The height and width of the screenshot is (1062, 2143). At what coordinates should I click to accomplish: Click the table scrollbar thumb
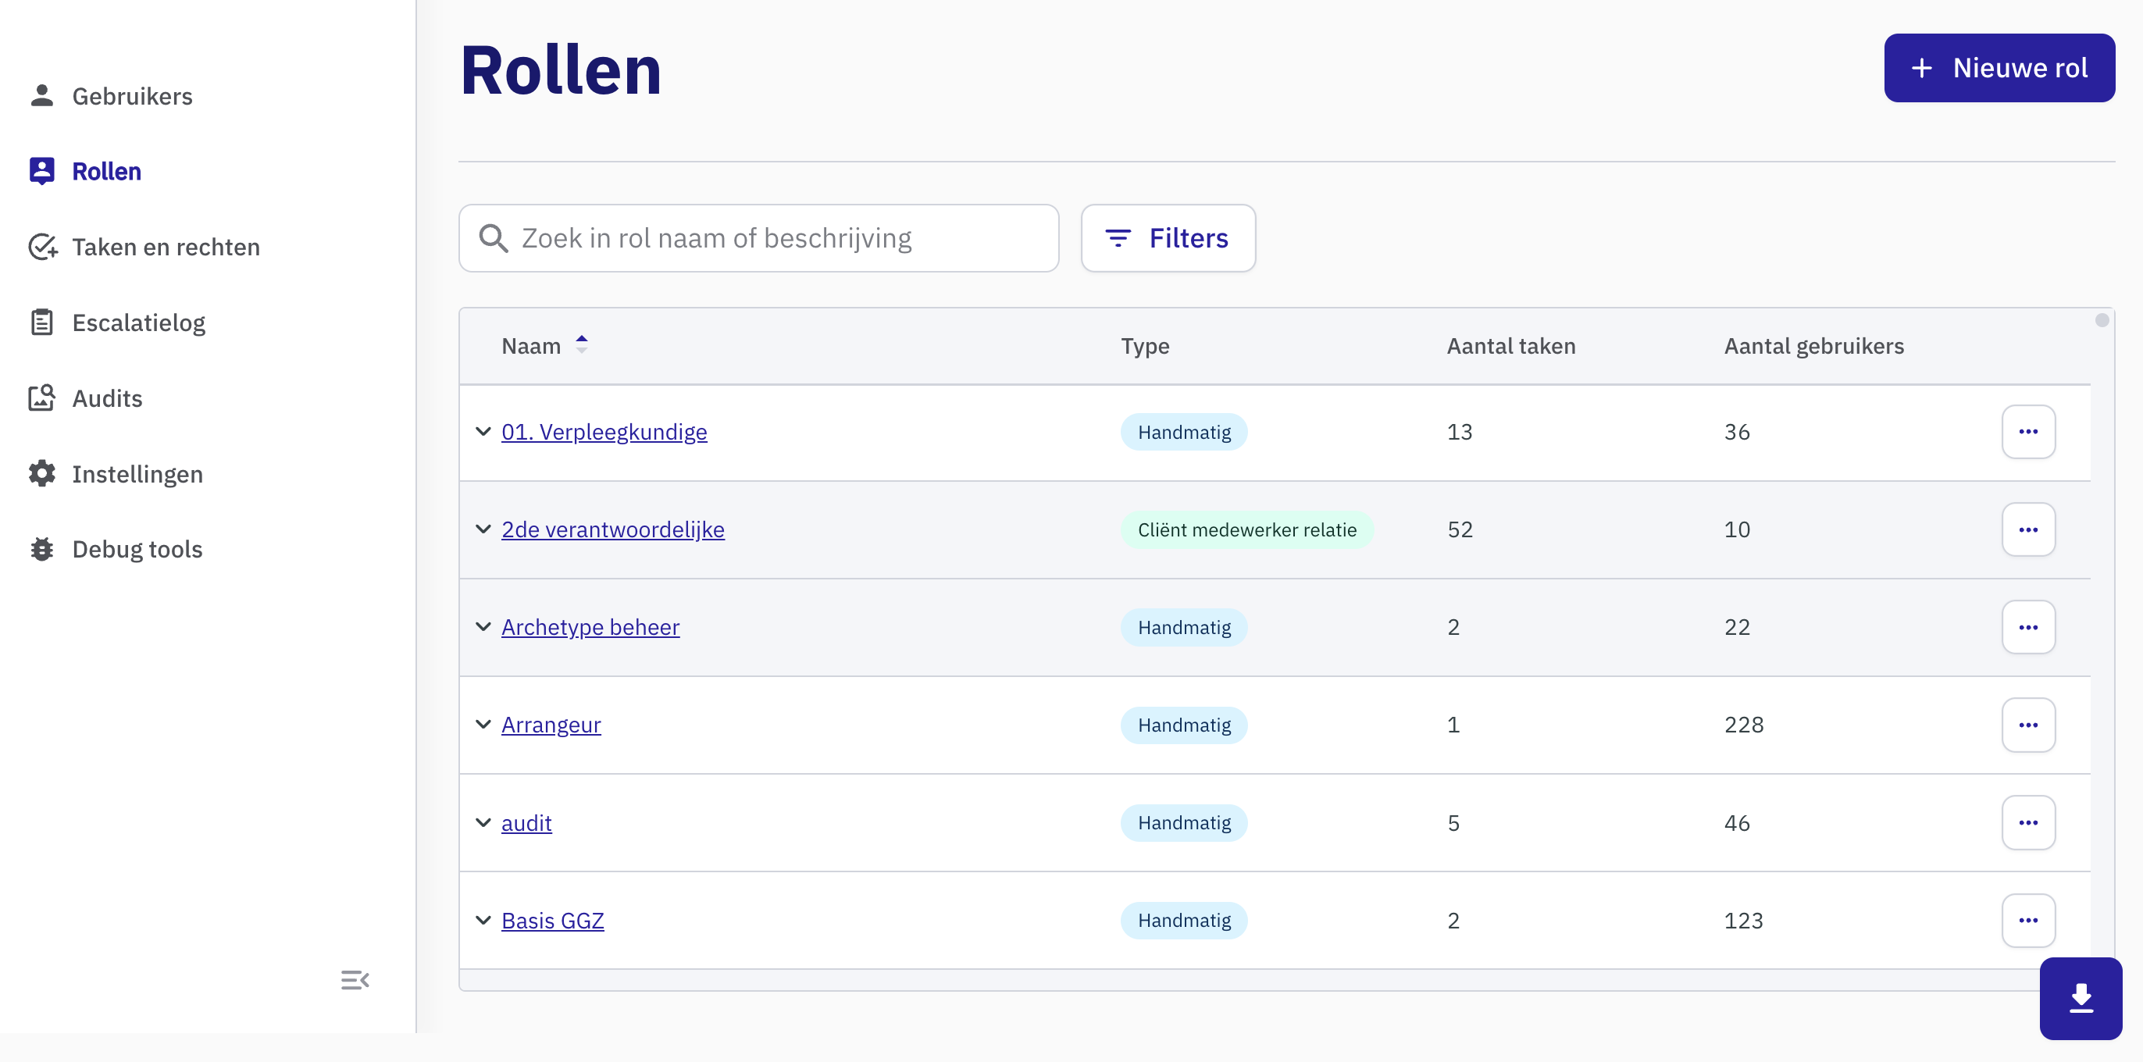point(2102,320)
